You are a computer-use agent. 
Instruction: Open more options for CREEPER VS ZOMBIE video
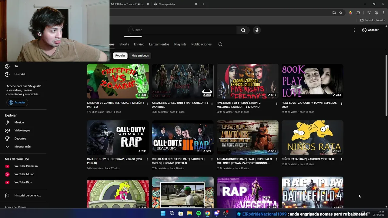[147, 103]
